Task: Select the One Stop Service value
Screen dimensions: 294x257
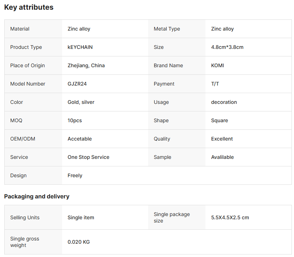Action: [88, 157]
